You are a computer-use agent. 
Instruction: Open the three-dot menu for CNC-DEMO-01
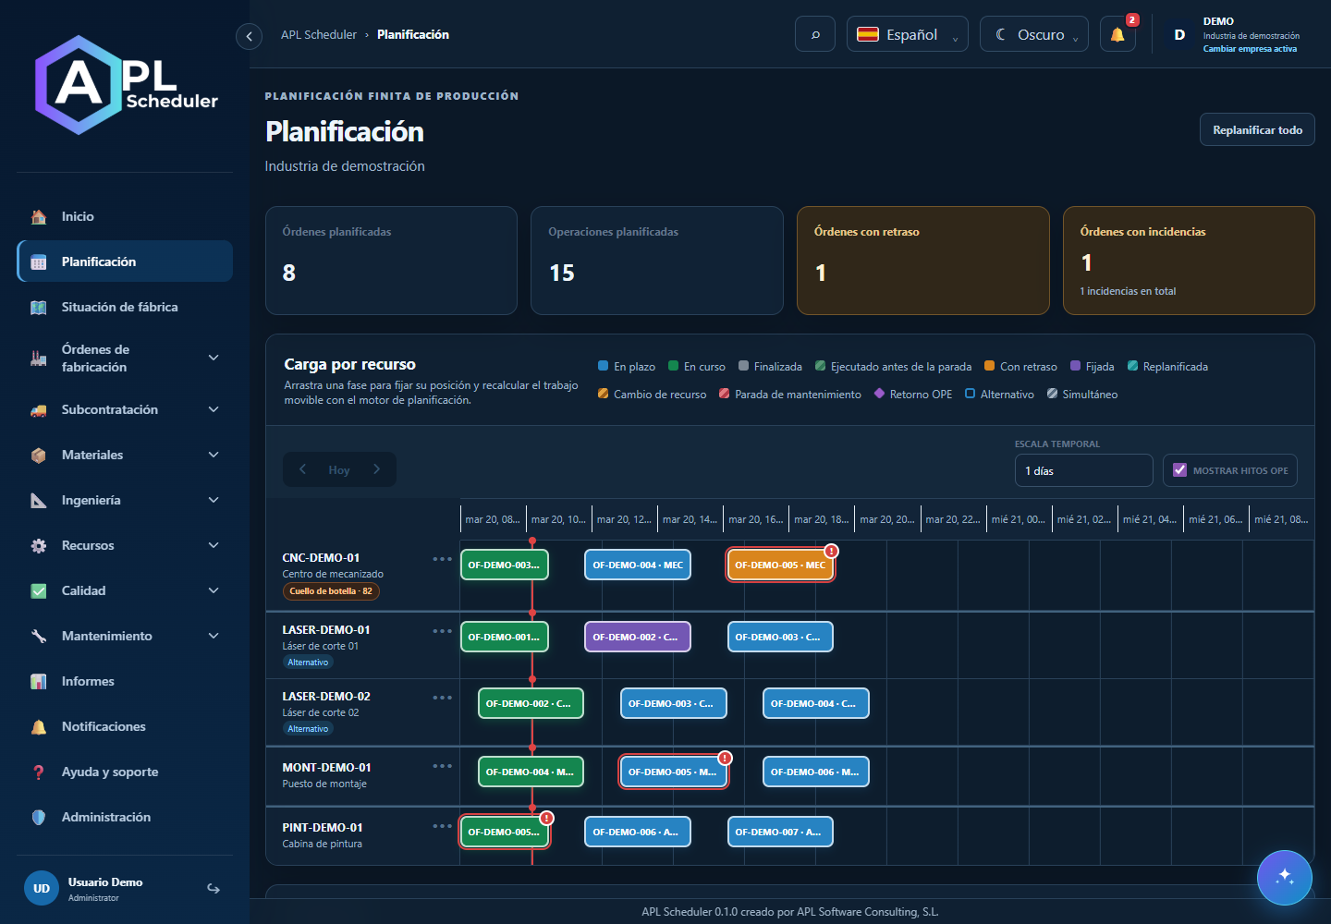(x=443, y=559)
